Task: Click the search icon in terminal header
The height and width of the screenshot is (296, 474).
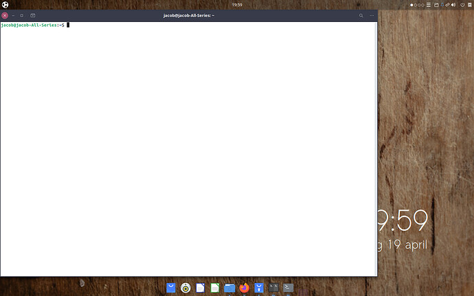Action: (x=361, y=15)
